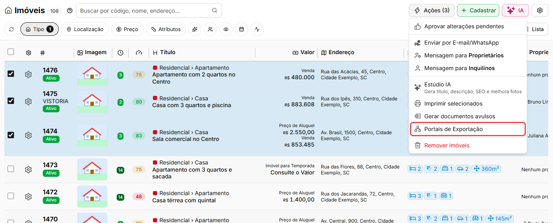Open Estúdio IA menu entry
Image resolution: width=553 pixels, height=223 pixels.
click(468, 88)
